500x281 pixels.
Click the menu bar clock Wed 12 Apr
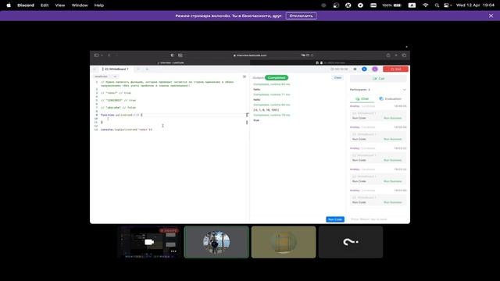475,5
